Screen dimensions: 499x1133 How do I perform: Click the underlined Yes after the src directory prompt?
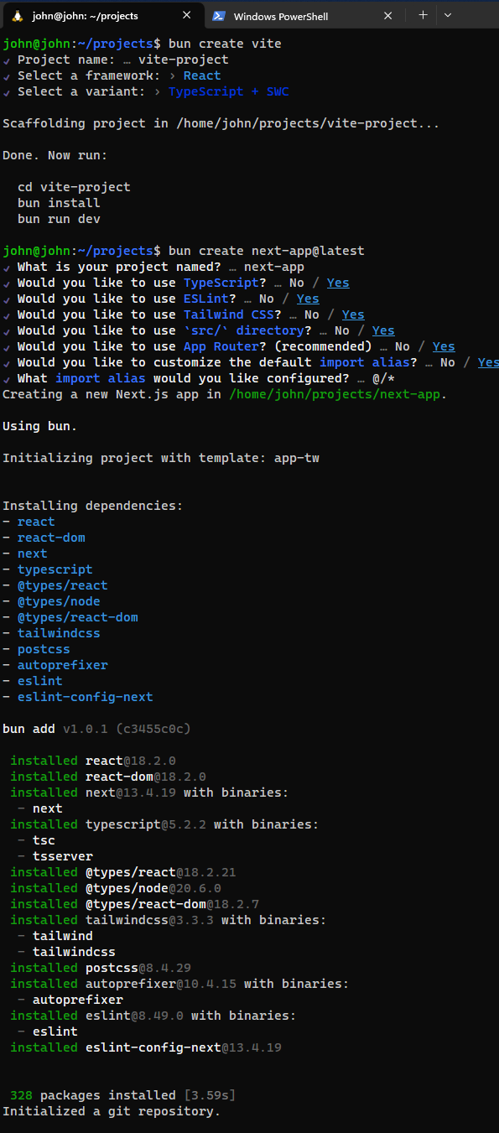click(383, 330)
